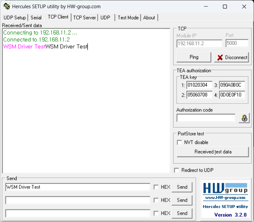
Task: Enable HEX for the third send line
Action: pos(156,213)
